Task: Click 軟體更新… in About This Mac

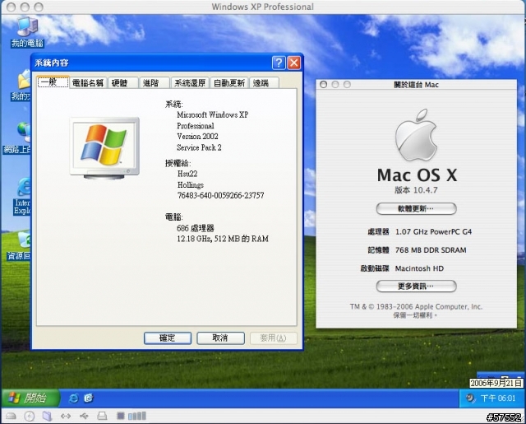Action: [x=416, y=208]
